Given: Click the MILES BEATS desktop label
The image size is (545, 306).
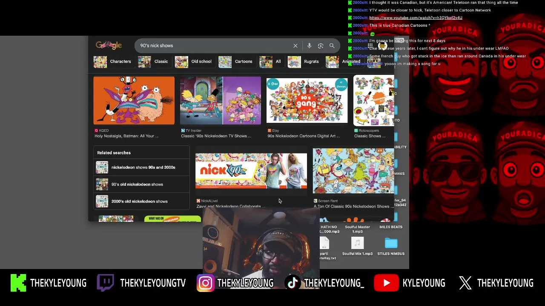Looking at the screenshot, I should (391, 227).
